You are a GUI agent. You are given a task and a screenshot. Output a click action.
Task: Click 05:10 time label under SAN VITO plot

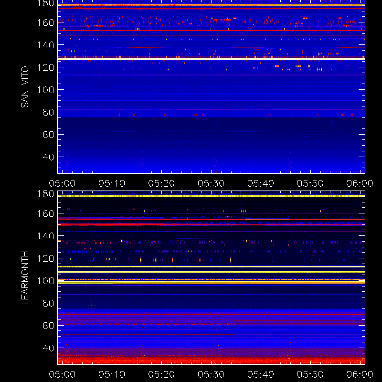112,183
